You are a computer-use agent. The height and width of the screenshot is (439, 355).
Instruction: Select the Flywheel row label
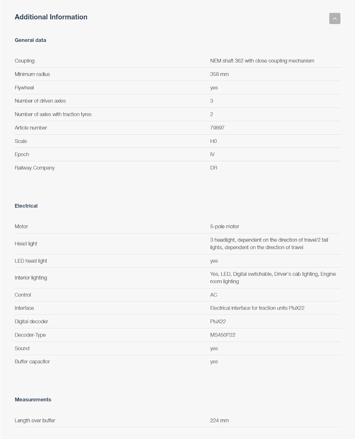[24, 88]
